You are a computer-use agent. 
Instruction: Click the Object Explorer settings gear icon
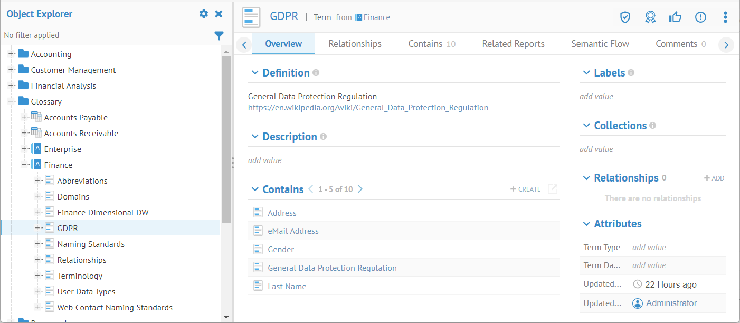pyautogui.click(x=204, y=14)
